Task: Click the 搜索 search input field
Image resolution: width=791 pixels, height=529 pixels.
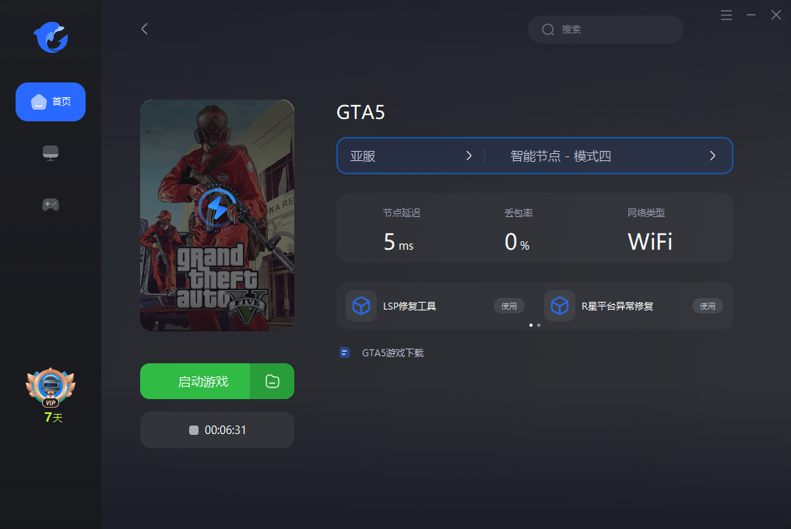Action: point(615,30)
